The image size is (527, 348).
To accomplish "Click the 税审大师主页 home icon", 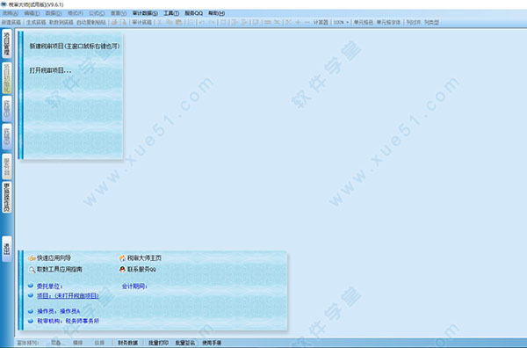I will tap(122, 258).
